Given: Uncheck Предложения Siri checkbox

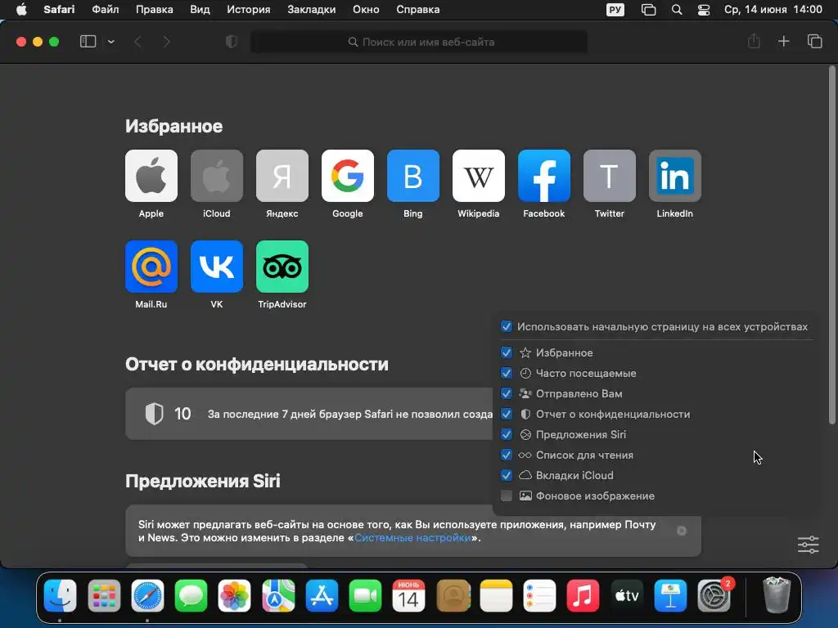Looking at the screenshot, I should tap(506, 435).
